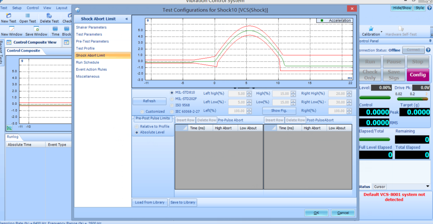Open the Time plot icon
The width and height of the screenshot is (433, 224).
[x=55, y=29]
